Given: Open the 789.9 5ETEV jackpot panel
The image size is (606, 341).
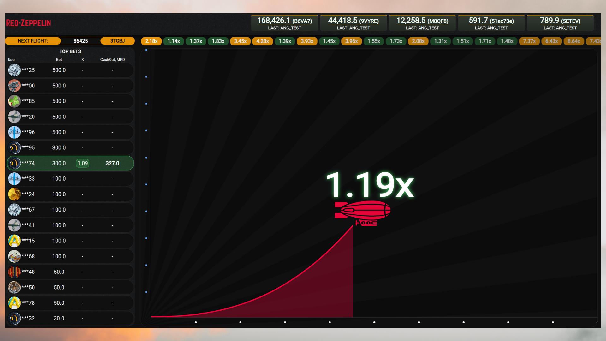Looking at the screenshot, I should pyautogui.click(x=560, y=23).
